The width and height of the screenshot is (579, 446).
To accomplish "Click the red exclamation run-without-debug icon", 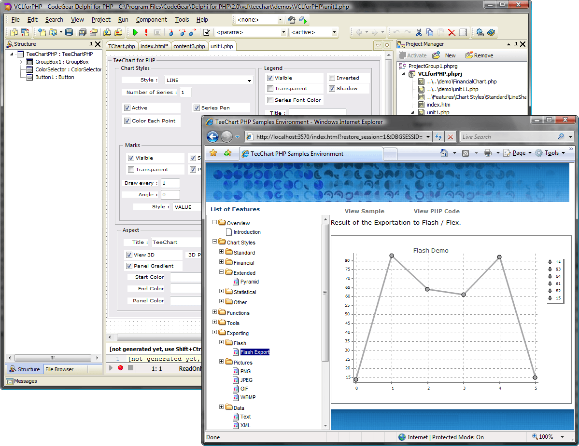I will click(x=146, y=32).
